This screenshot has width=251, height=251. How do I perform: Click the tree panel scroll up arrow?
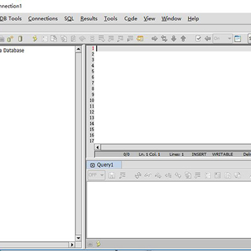point(78,49)
